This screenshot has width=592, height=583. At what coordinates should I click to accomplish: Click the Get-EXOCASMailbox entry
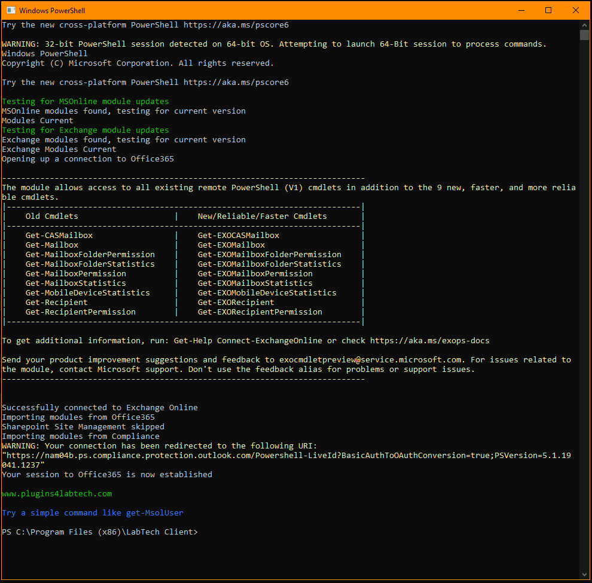click(239, 236)
